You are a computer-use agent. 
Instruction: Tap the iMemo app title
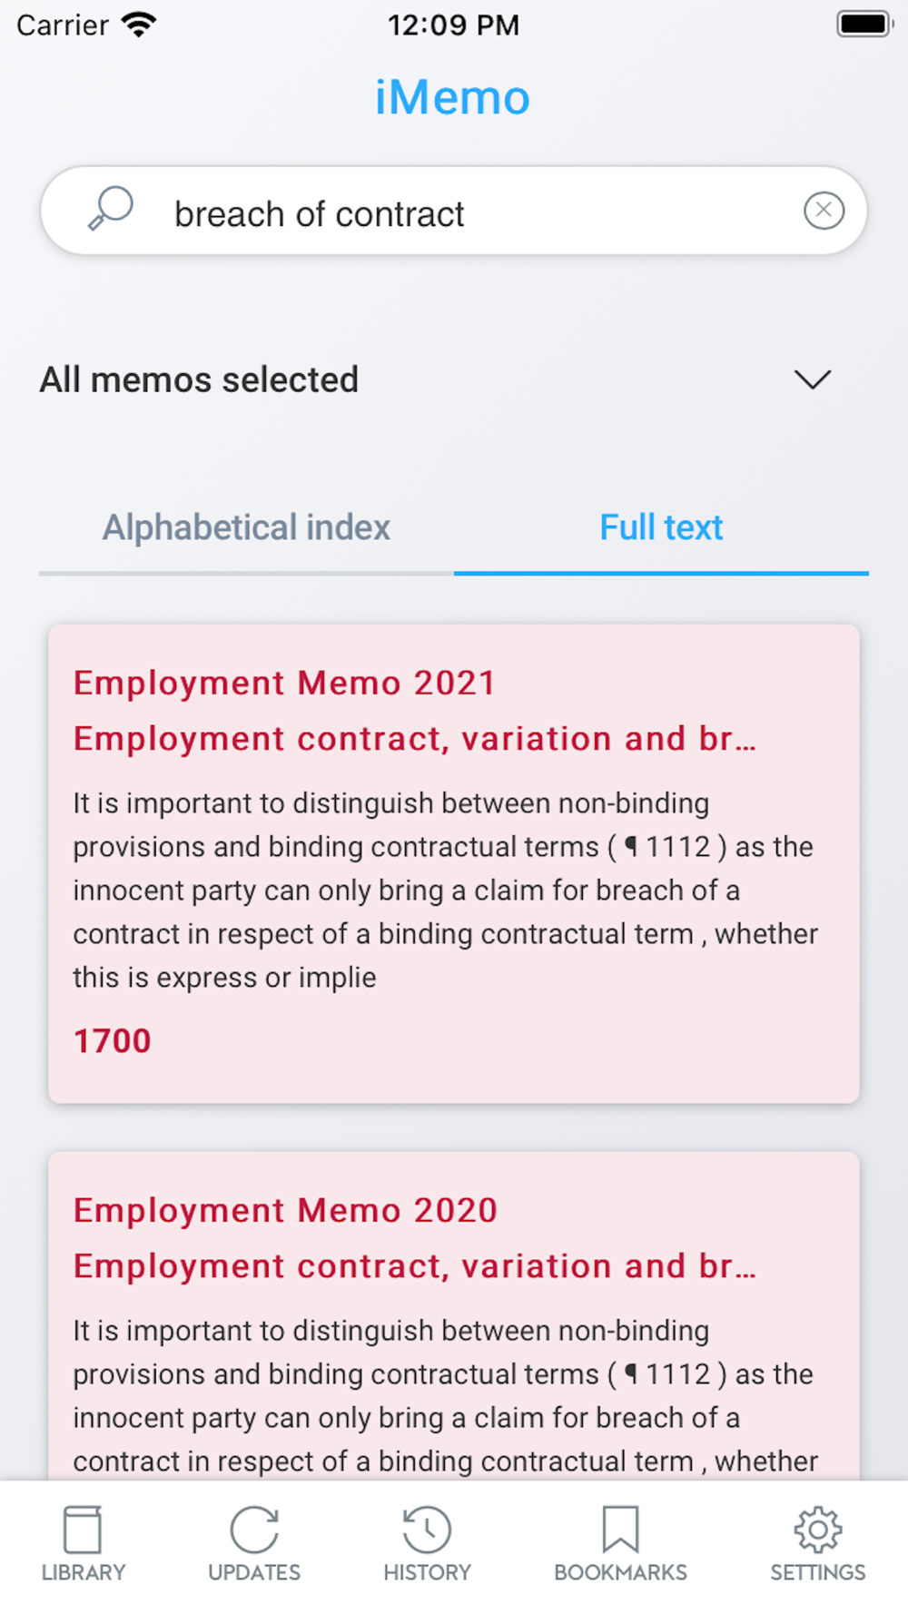pos(452,97)
